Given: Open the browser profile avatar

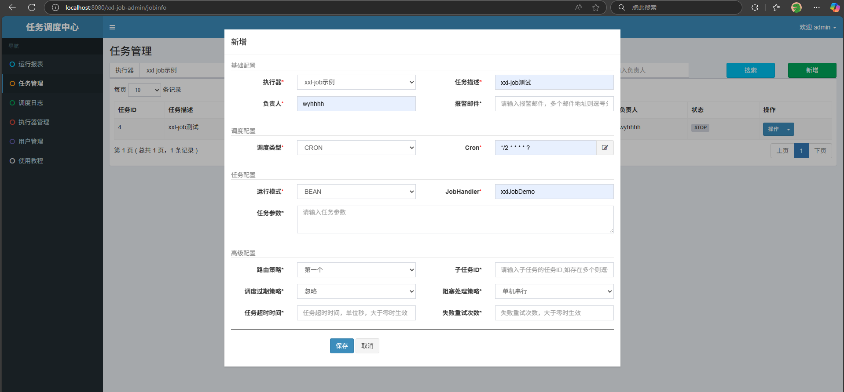Looking at the screenshot, I should [796, 7].
